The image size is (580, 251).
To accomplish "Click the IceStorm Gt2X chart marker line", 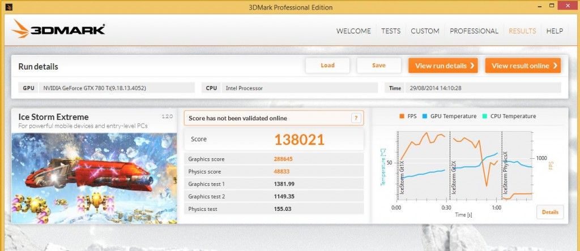I will [x=450, y=166].
